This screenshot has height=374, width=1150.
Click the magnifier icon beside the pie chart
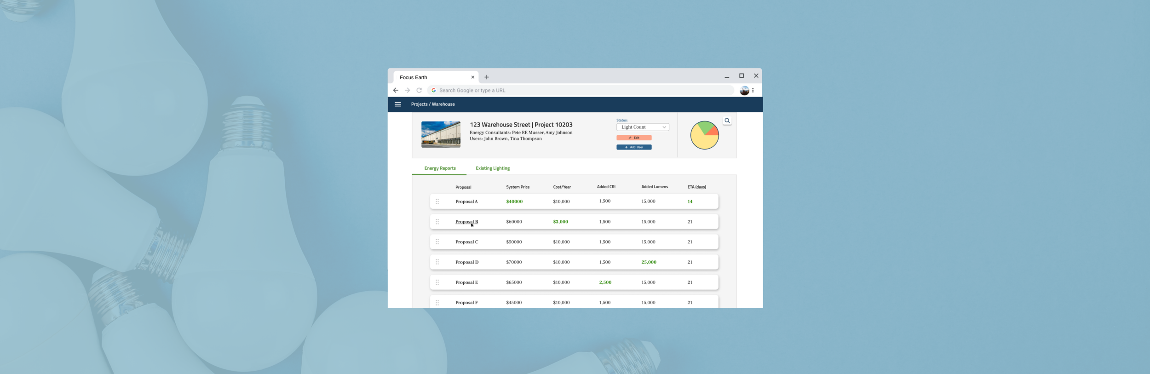click(x=727, y=121)
